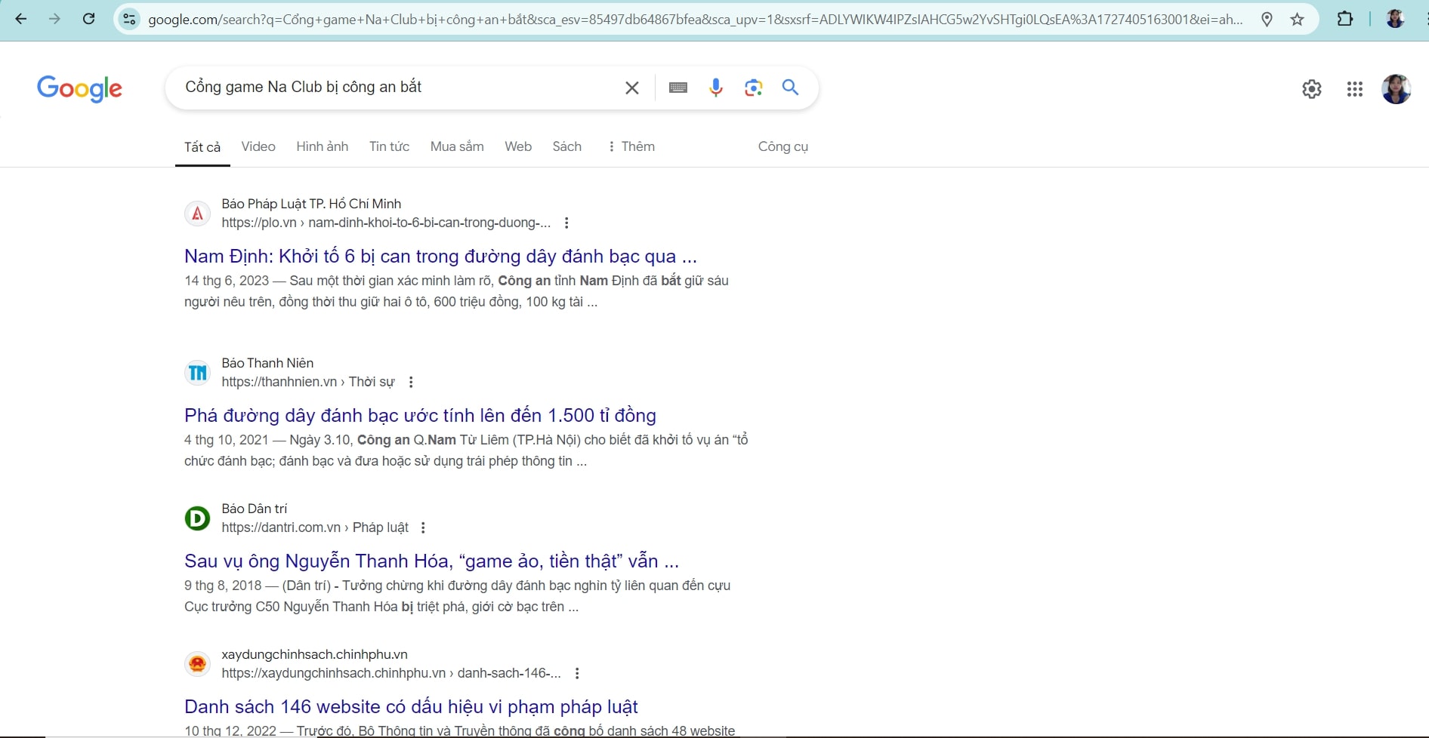1429x738 pixels.
Task: Switch to the Web tab
Action: [518, 146]
